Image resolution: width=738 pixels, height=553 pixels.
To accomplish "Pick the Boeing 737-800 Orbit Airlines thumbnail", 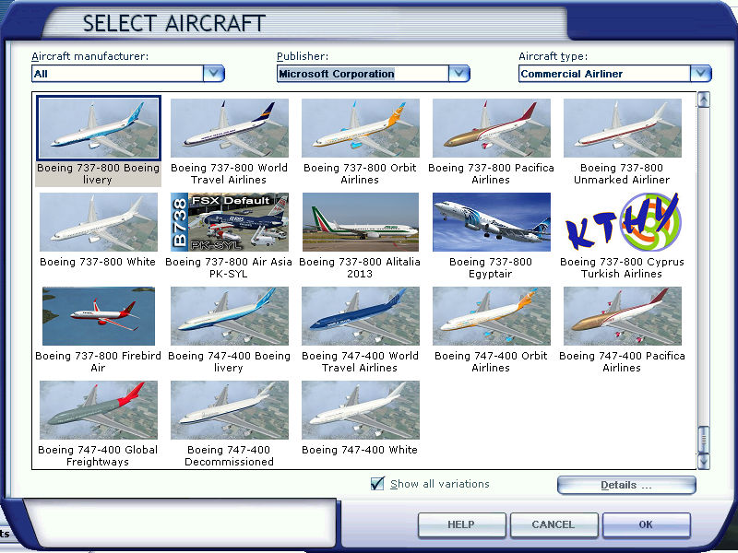I will tap(360, 128).
